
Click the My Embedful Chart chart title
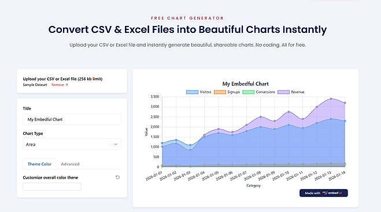245,84
